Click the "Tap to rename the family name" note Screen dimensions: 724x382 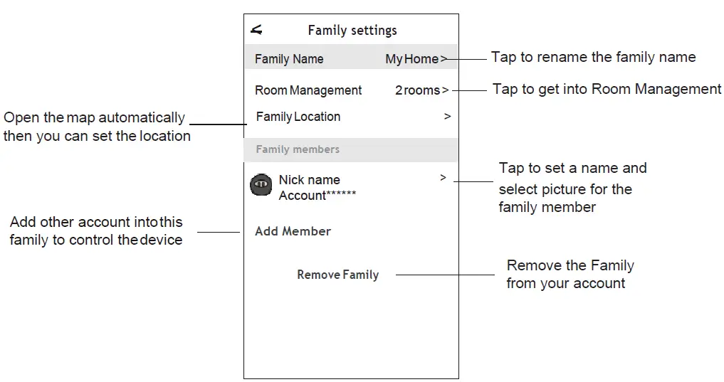point(593,57)
